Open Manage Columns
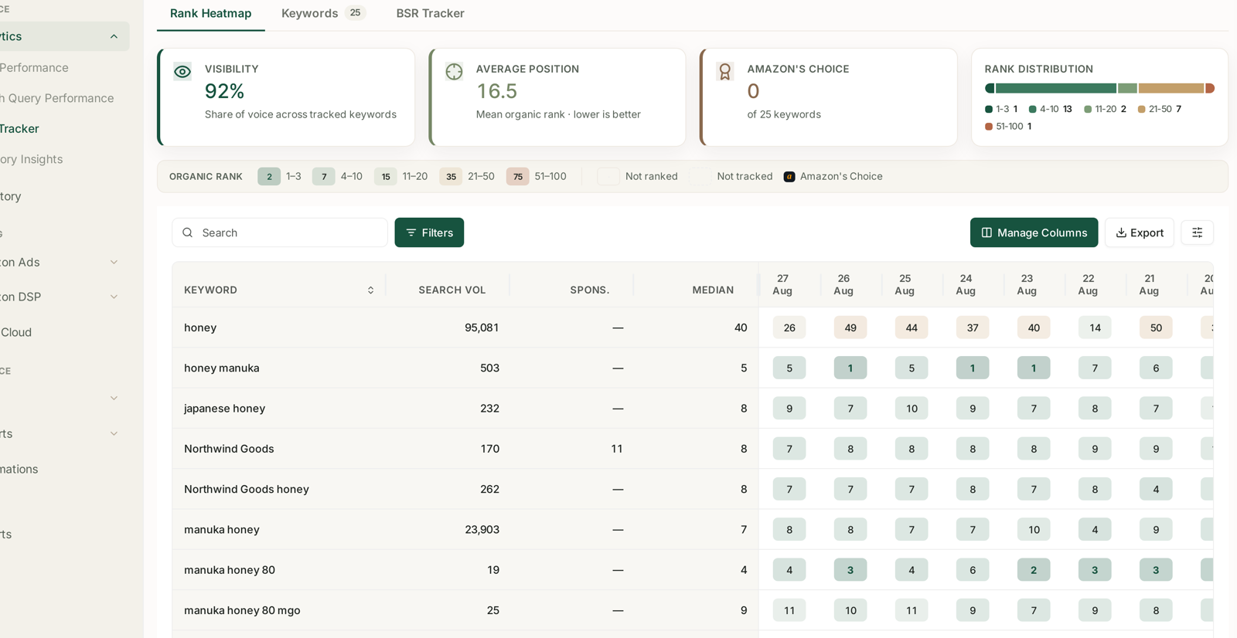The height and width of the screenshot is (638, 1237). click(1034, 232)
